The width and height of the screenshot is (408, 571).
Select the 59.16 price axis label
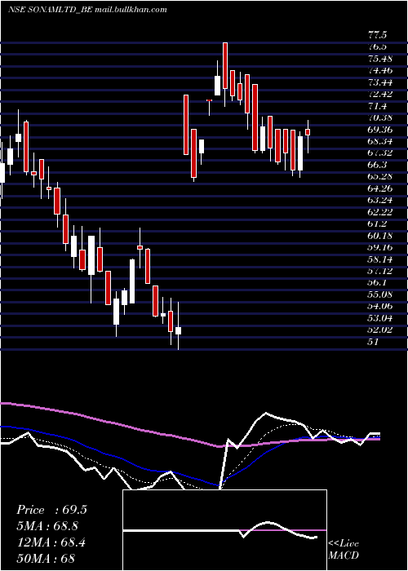coord(379,247)
